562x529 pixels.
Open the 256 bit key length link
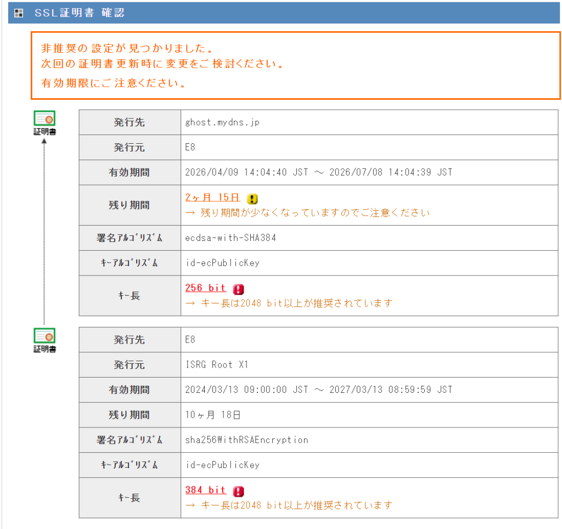[205, 288]
